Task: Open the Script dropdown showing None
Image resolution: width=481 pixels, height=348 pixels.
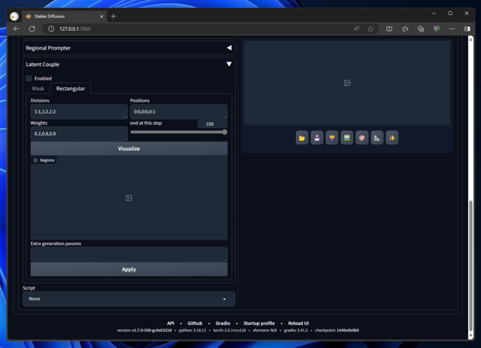Action: pyautogui.click(x=129, y=299)
